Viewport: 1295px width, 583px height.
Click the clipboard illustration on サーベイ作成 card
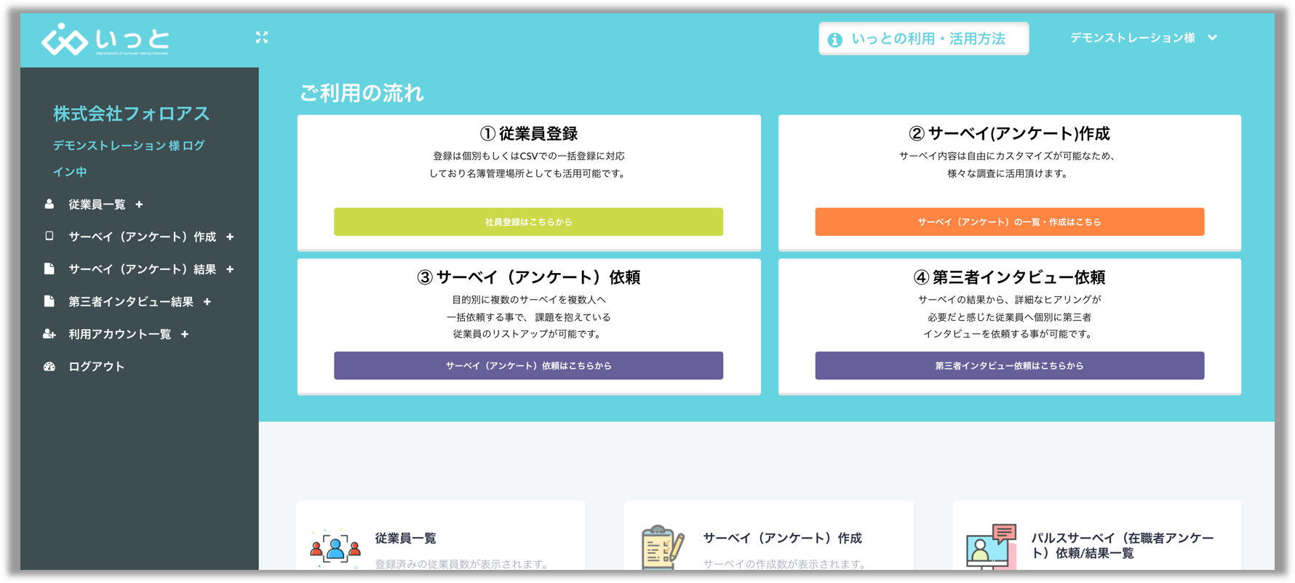662,547
